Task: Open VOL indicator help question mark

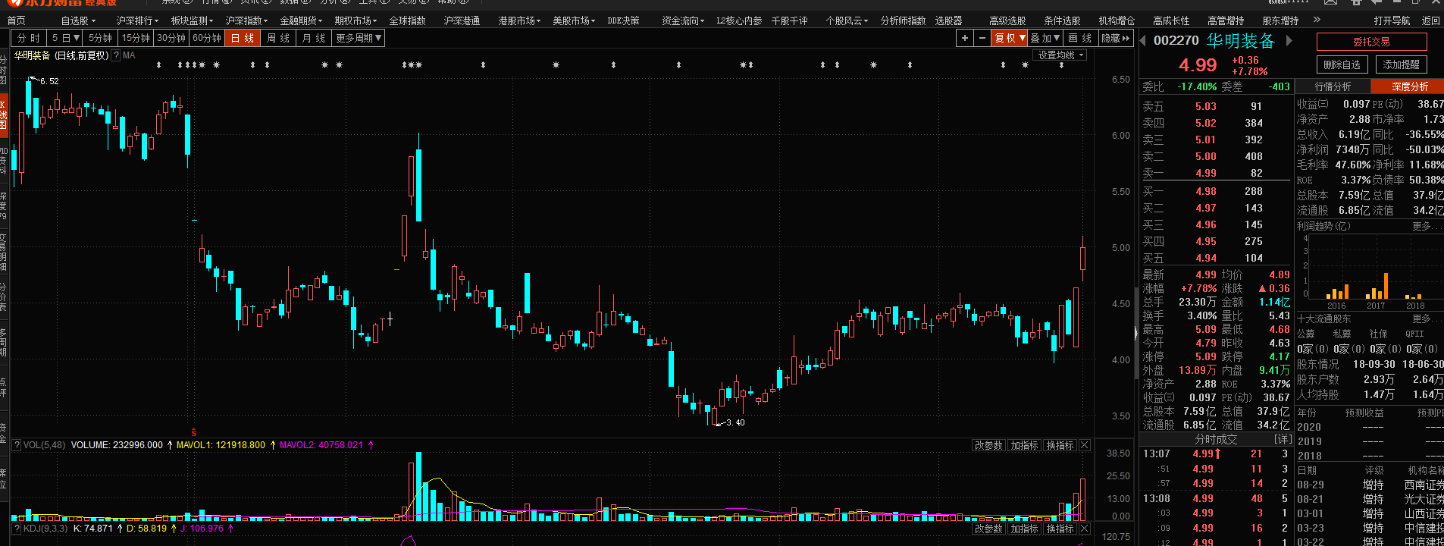Action: (x=17, y=445)
